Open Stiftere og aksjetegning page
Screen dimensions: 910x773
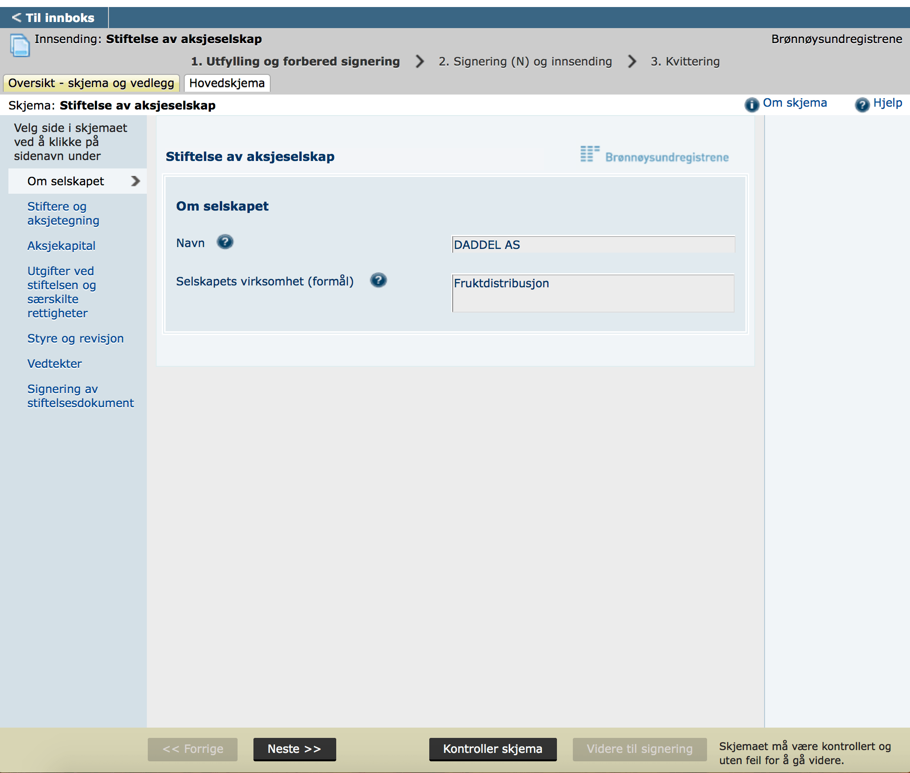[x=63, y=213]
